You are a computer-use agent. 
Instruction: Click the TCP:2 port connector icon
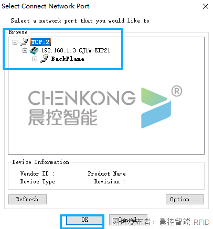pos(25,41)
